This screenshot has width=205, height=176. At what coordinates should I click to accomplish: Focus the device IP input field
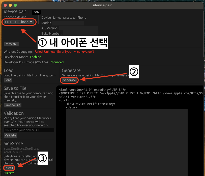pos(29,130)
